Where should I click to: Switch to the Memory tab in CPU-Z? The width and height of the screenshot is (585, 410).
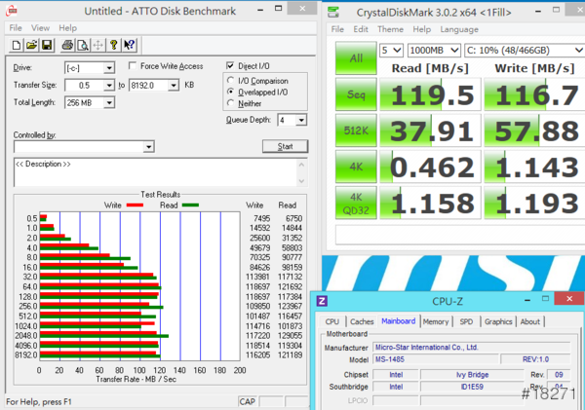(x=436, y=321)
